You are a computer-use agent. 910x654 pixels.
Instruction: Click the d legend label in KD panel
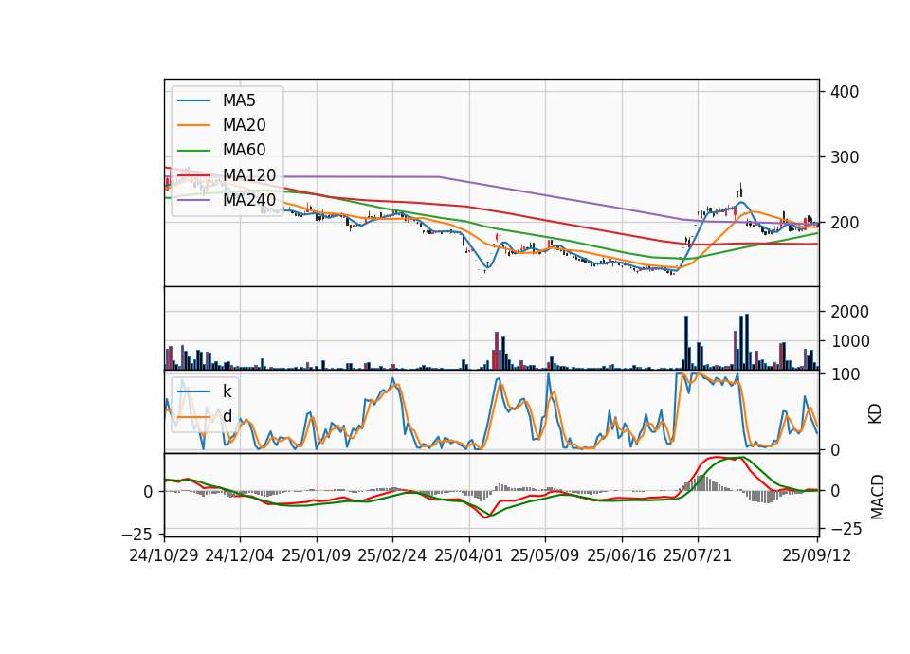(227, 416)
